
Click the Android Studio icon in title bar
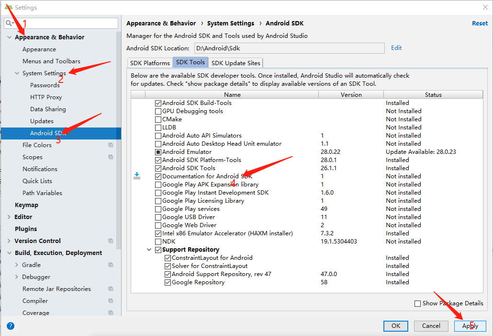(9, 7)
